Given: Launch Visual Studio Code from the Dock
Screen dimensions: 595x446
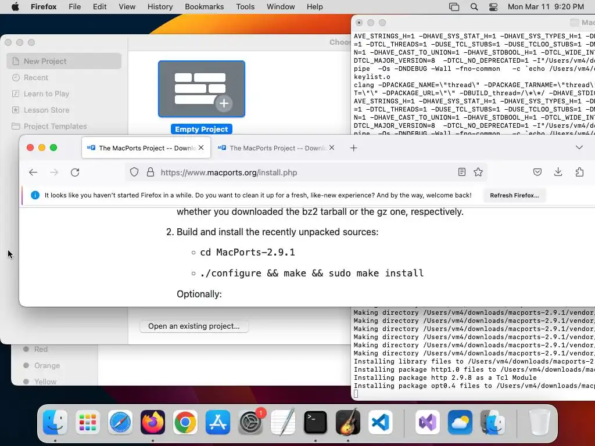Looking at the screenshot, I should coord(380,422).
